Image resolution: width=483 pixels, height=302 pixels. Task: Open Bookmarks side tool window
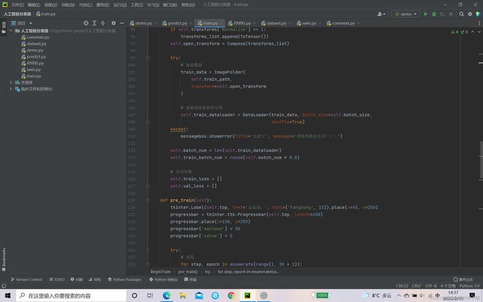pyautogui.click(x=4, y=259)
